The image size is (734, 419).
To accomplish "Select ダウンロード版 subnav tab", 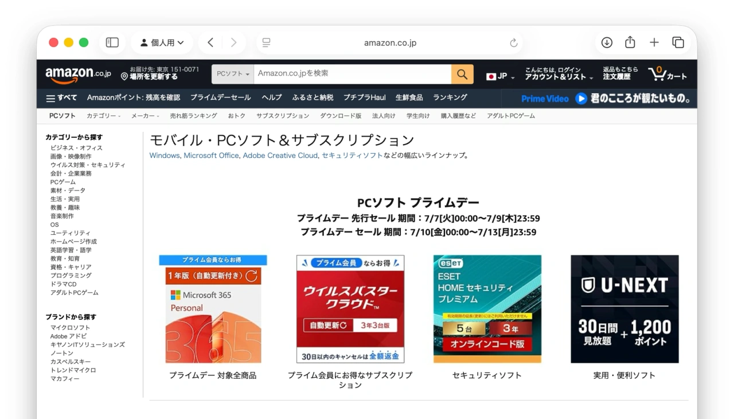I will [341, 116].
